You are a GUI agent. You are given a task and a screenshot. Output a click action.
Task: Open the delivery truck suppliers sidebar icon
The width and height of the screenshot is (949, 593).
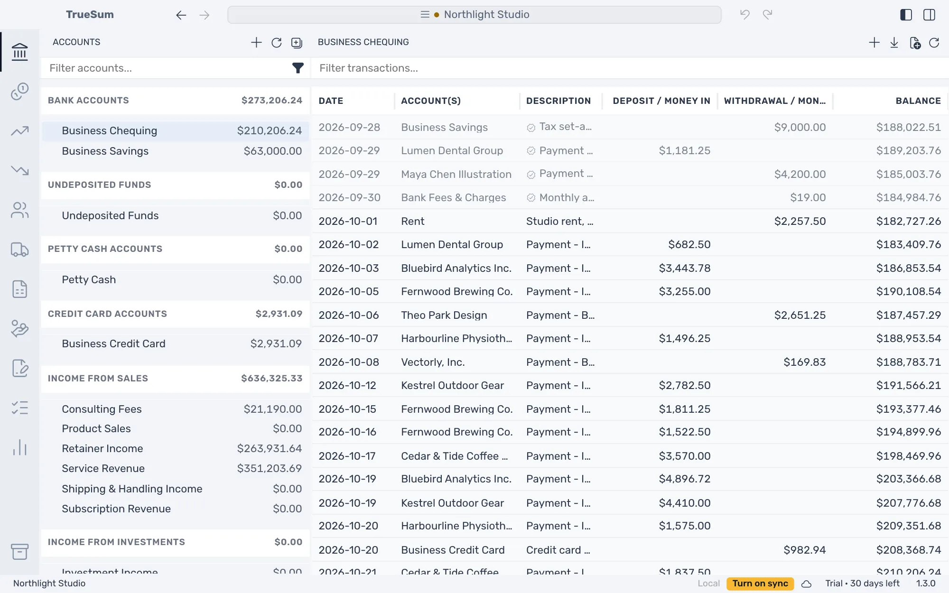[19, 250]
